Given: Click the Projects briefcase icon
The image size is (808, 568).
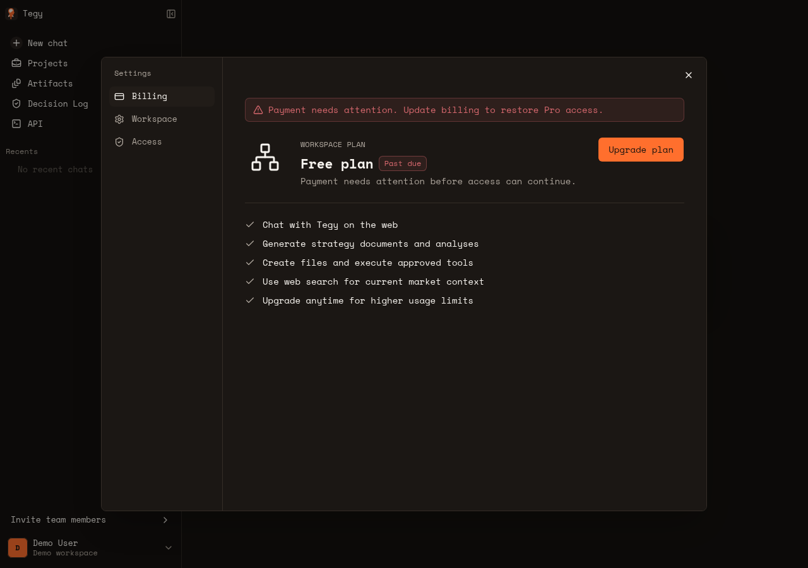Looking at the screenshot, I should click(16, 63).
